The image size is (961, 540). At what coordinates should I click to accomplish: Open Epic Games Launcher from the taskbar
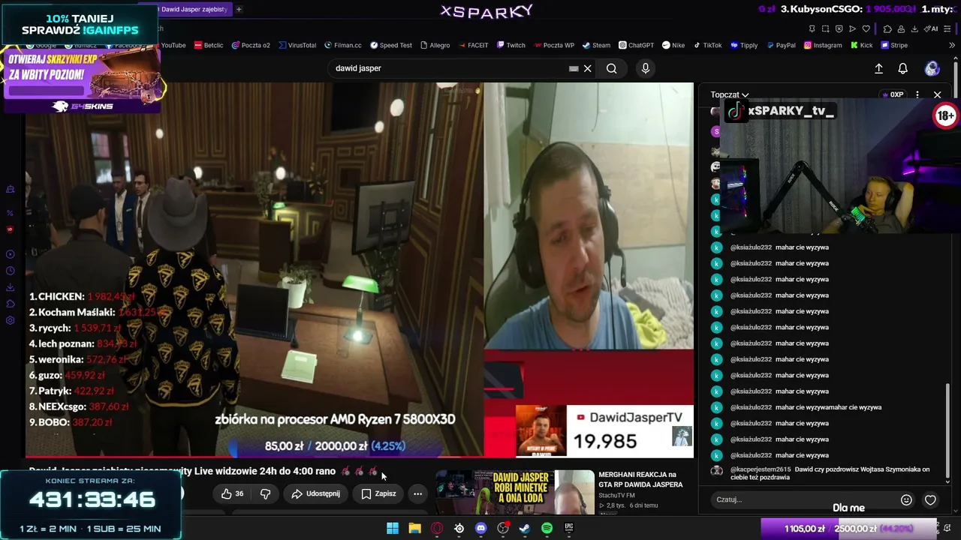pyautogui.click(x=568, y=528)
